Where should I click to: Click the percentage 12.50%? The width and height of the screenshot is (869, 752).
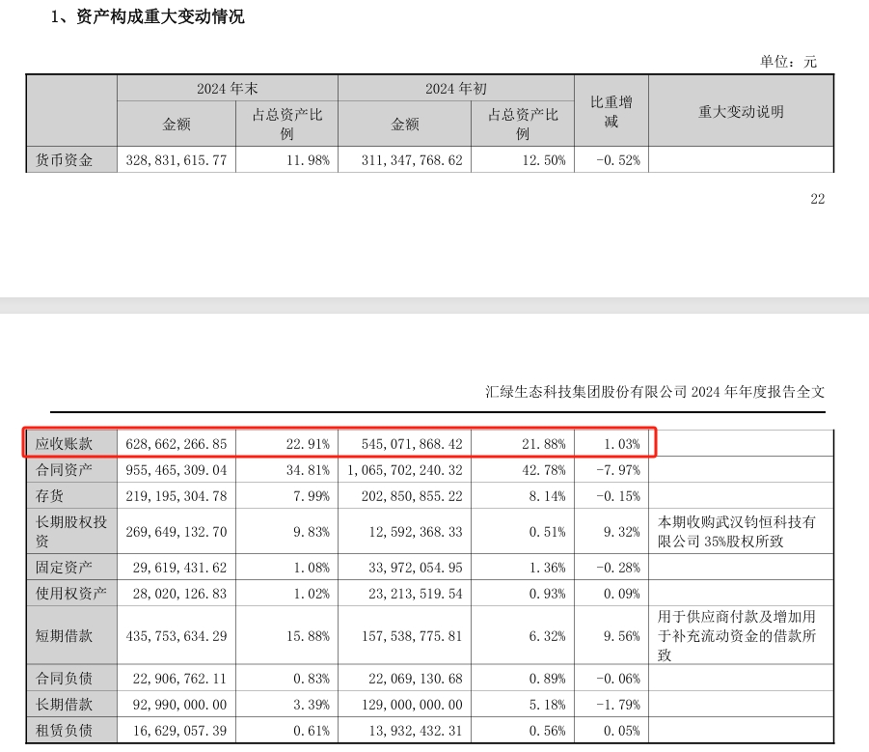tap(544, 160)
